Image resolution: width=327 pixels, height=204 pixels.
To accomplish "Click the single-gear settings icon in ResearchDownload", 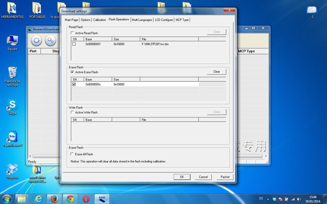I will (36, 40).
